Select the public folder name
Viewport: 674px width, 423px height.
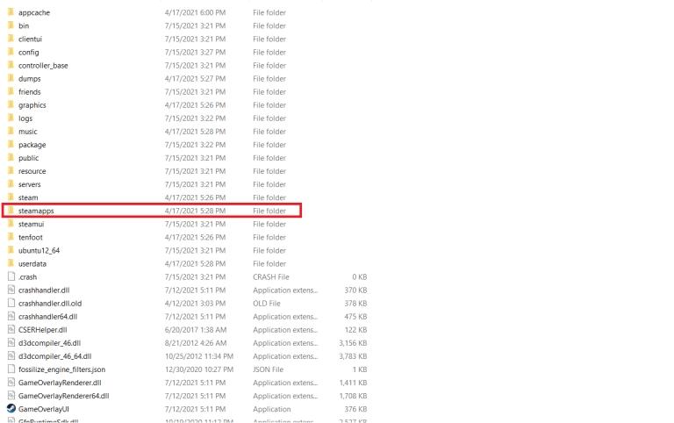click(x=28, y=158)
